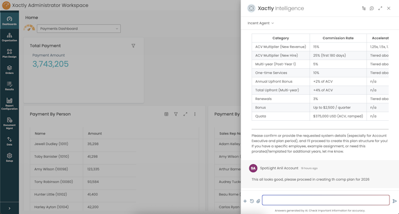Click the dashboard gauge icon beside dropdown
The image size is (399, 214).
pos(29,28)
